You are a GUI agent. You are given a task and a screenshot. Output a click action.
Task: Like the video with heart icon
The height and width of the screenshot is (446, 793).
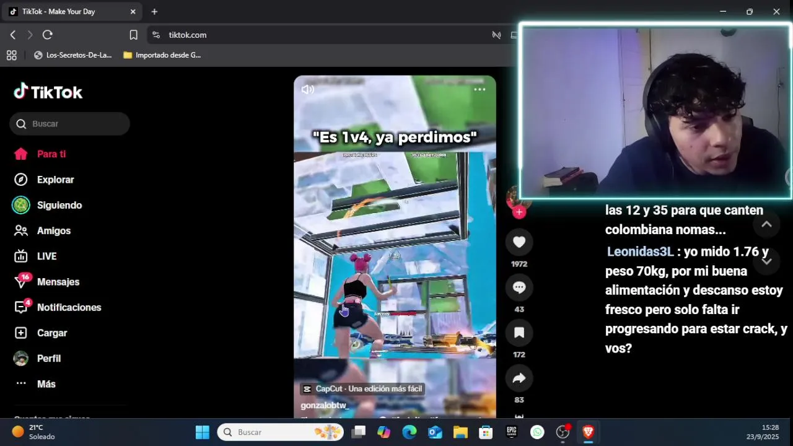click(x=519, y=242)
